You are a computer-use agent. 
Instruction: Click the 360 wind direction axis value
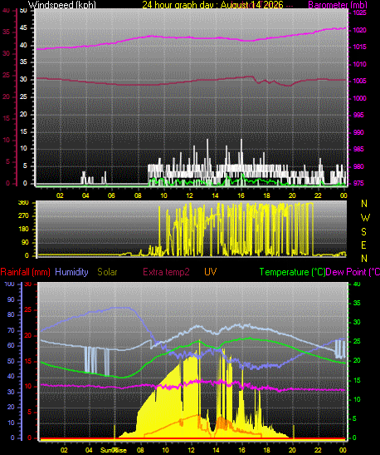pos(23,202)
